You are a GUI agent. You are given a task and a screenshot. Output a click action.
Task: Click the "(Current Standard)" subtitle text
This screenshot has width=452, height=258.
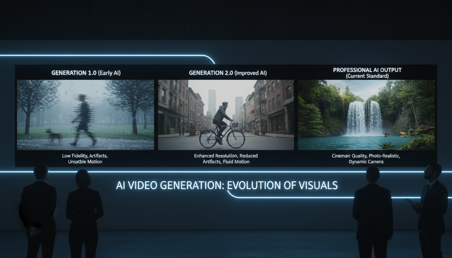367,76
